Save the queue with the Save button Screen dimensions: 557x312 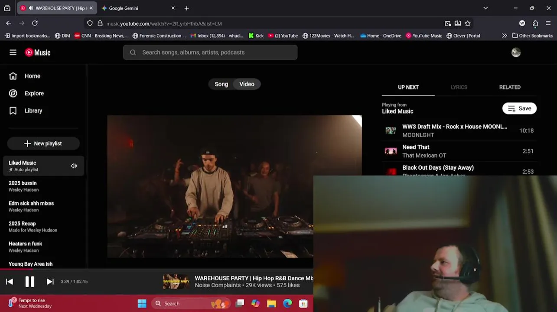(519, 108)
